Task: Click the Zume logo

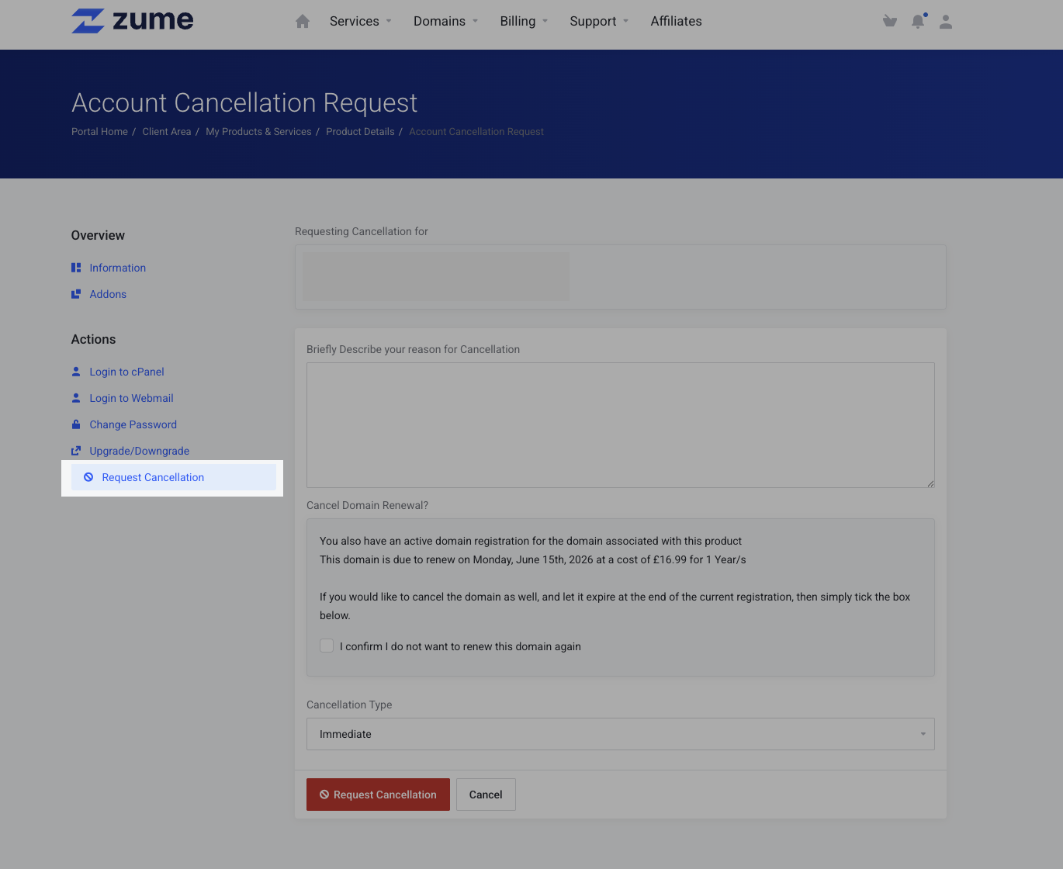Action: click(133, 21)
